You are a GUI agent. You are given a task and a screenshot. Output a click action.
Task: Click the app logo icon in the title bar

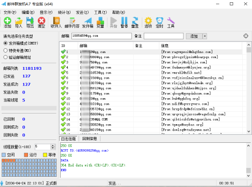pyautogui.click(x=4, y=4)
